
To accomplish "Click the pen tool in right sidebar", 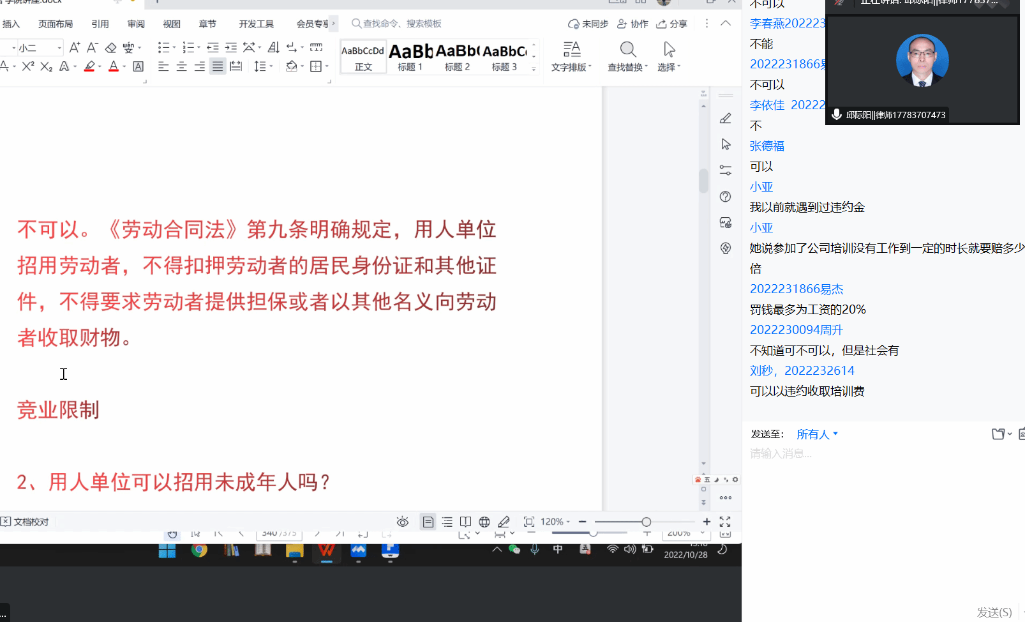I will [726, 119].
